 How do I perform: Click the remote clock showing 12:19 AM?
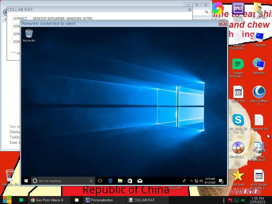[x=210, y=181]
